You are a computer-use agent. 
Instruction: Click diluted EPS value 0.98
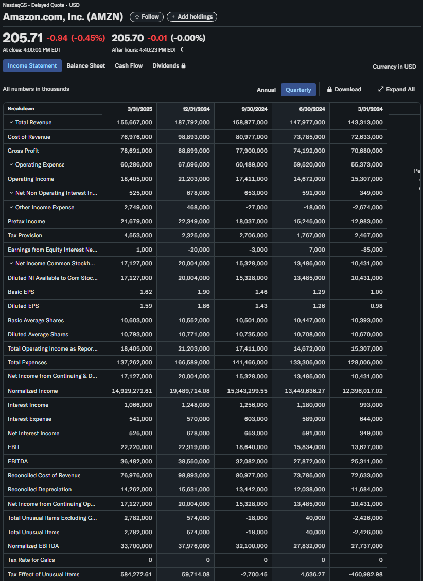pyautogui.click(x=376, y=306)
